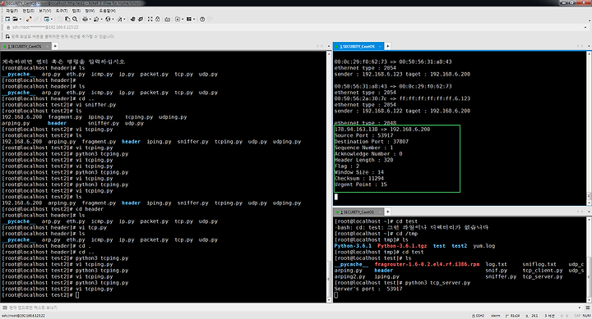Expand the Font icon dropdown arrow
Viewport: 592px width, 319px height.
coord(124,19)
